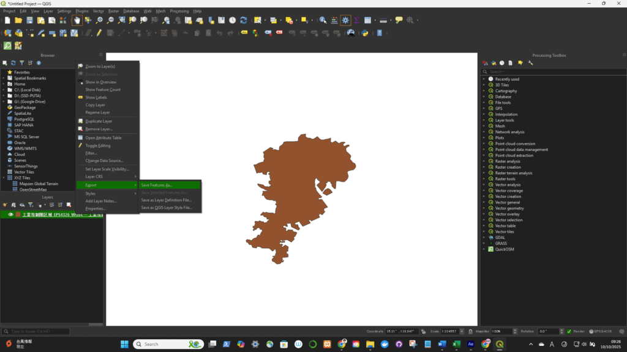627x352 pixels.
Task: Click the EPSG:4326 CRS button
Action: 601,331
